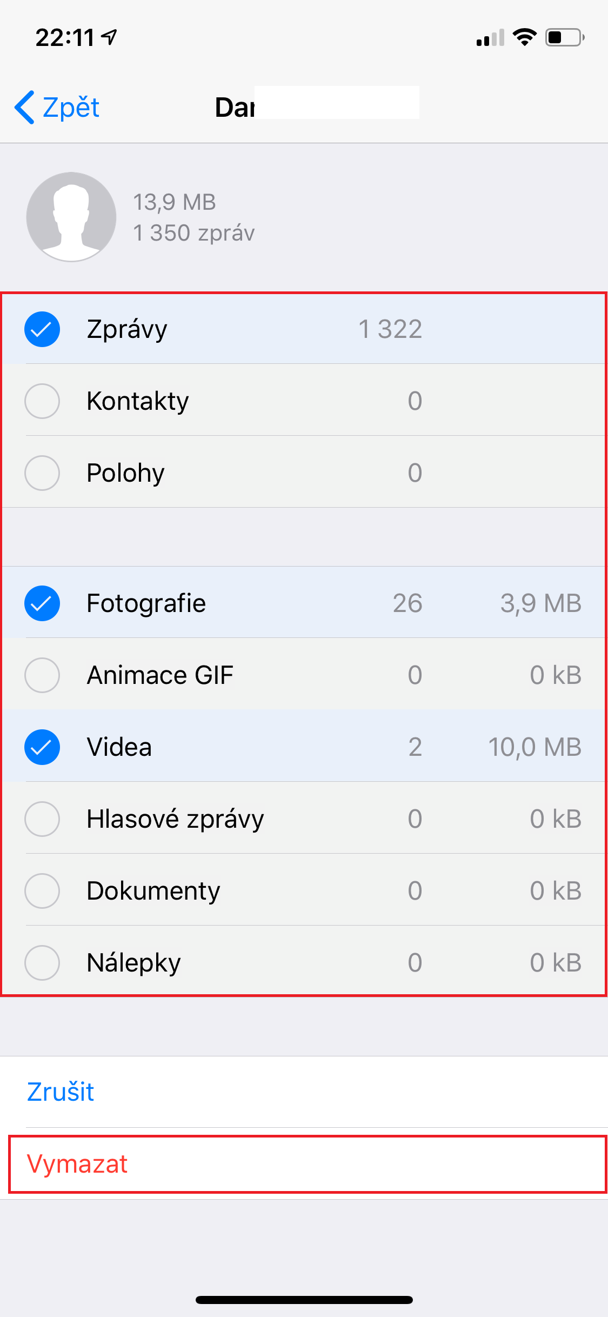Tap the clock time in status bar
The width and height of the screenshot is (608, 1317).
pyautogui.click(x=65, y=37)
